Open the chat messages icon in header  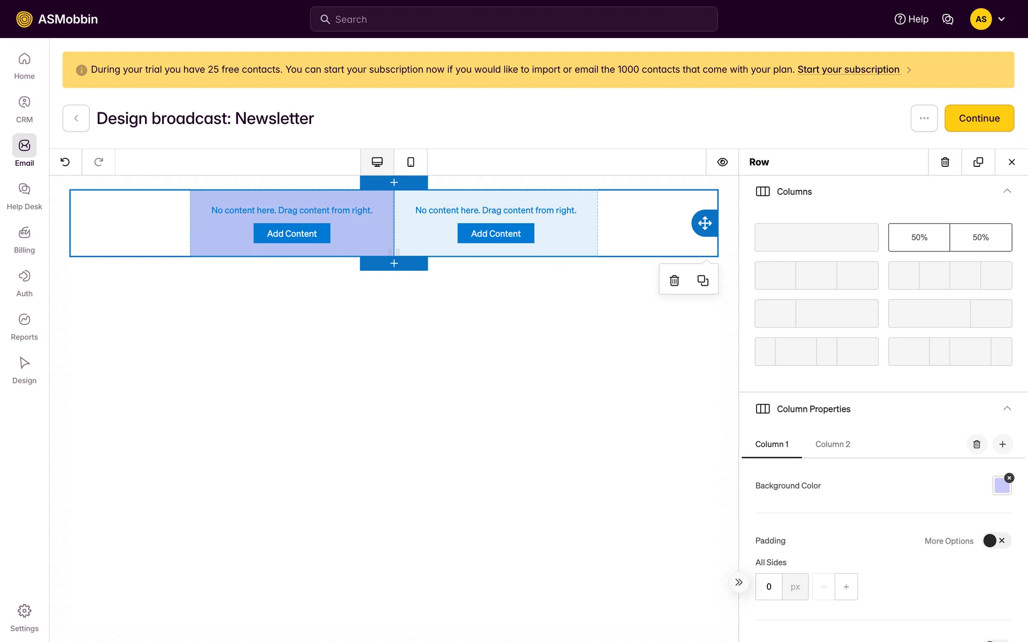tap(948, 19)
